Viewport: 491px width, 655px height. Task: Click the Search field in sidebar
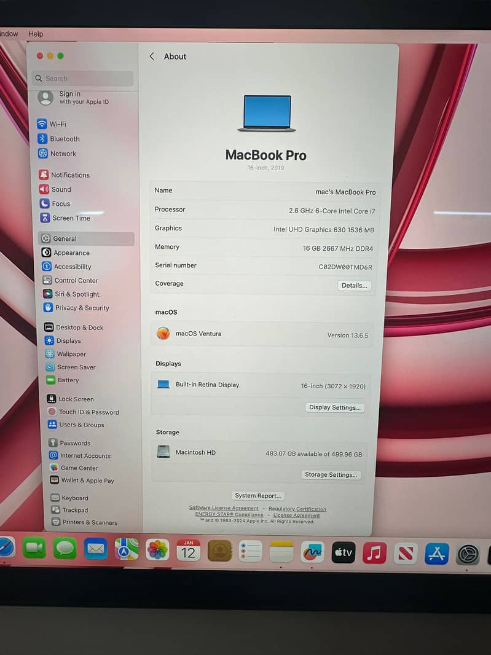(83, 79)
